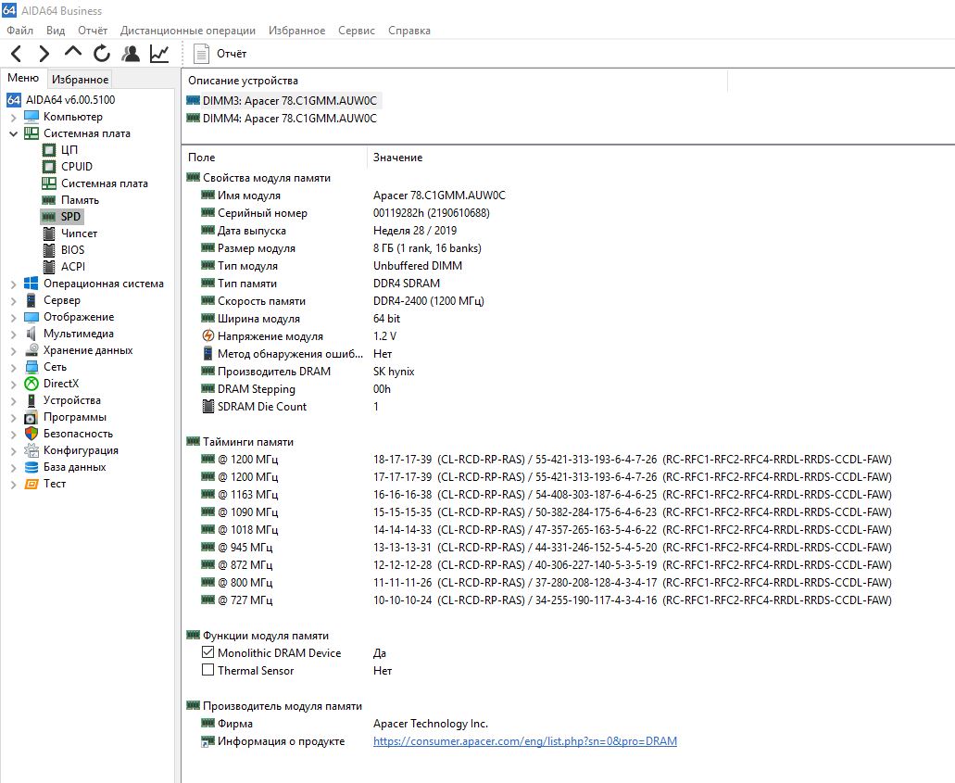The height and width of the screenshot is (783, 955).
Task: Select the CPUID item icon
Action: [x=49, y=167]
